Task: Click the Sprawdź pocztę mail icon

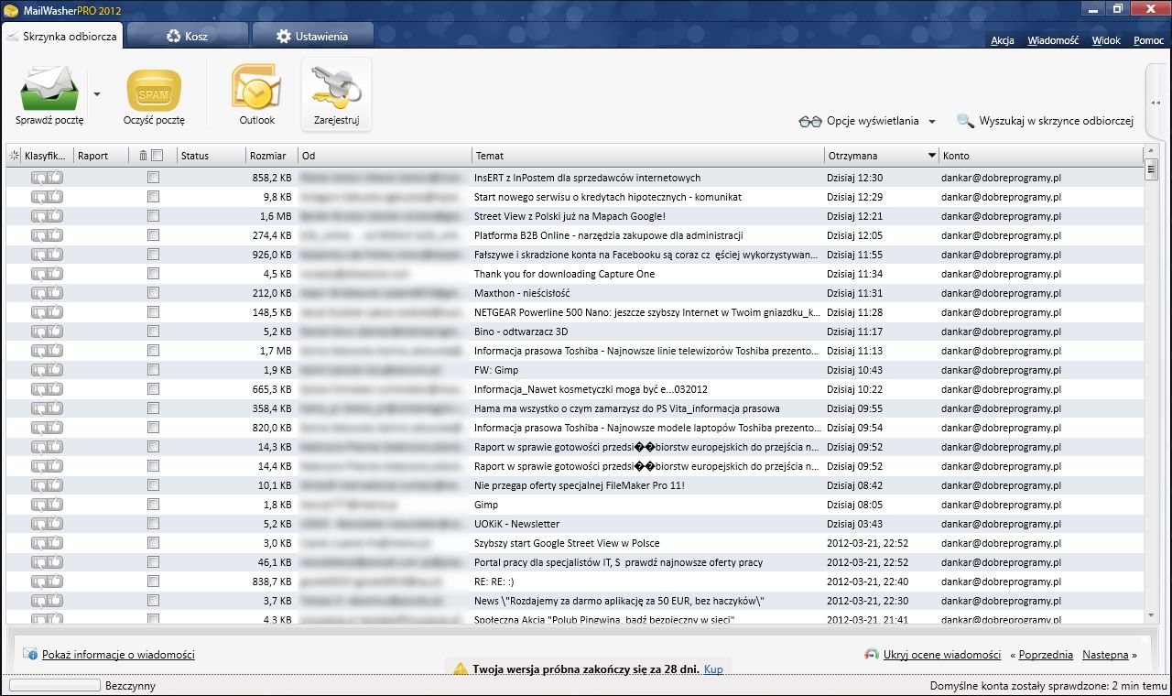Action: 49,88
